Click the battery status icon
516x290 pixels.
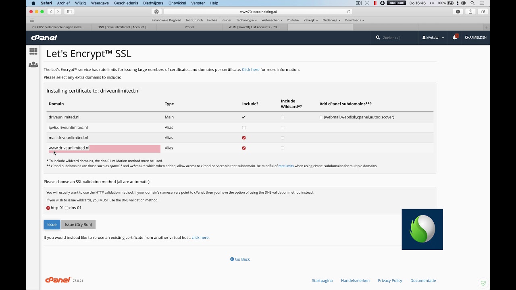click(x=450, y=3)
